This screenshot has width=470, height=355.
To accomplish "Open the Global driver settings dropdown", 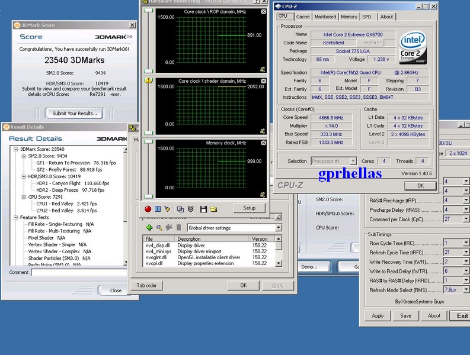I will (279, 228).
